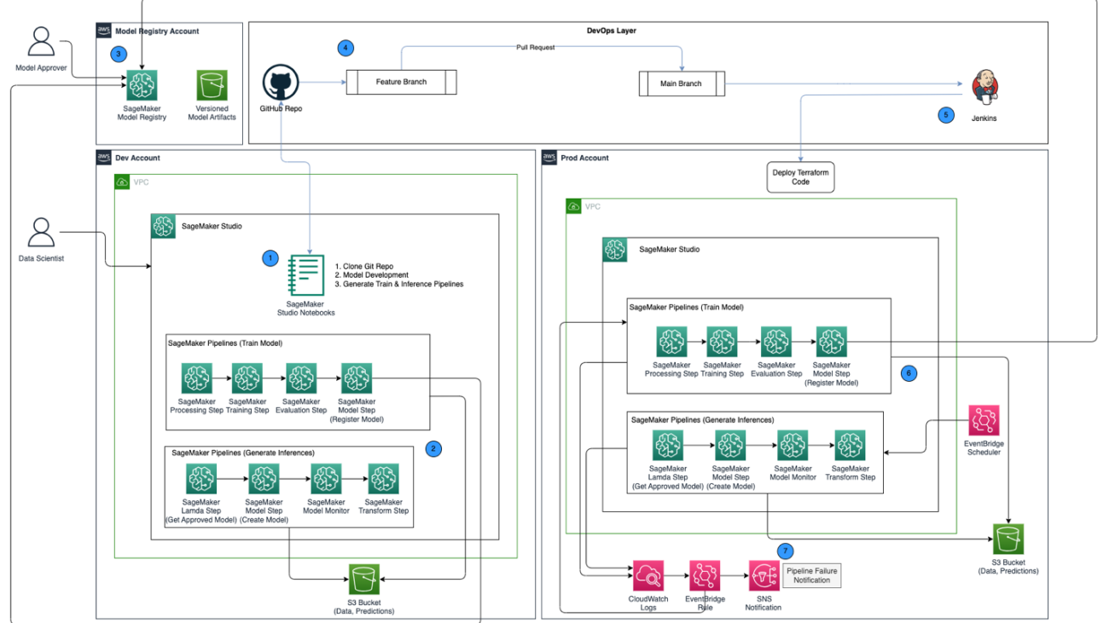This screenshot has height=623, width=1109.
Task: Select Dev Account Create Model step icon
Action: [264, 480]
